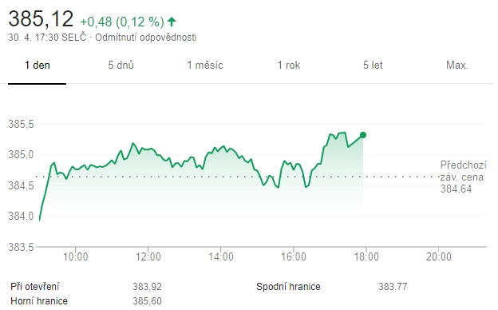The height and width of the screenshot is (310, 498).
Task: Switch to the "5 let" range
Action: [373, 66]
